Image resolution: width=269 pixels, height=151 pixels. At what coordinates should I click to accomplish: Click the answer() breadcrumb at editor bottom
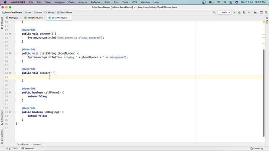(x=37, y=144)
